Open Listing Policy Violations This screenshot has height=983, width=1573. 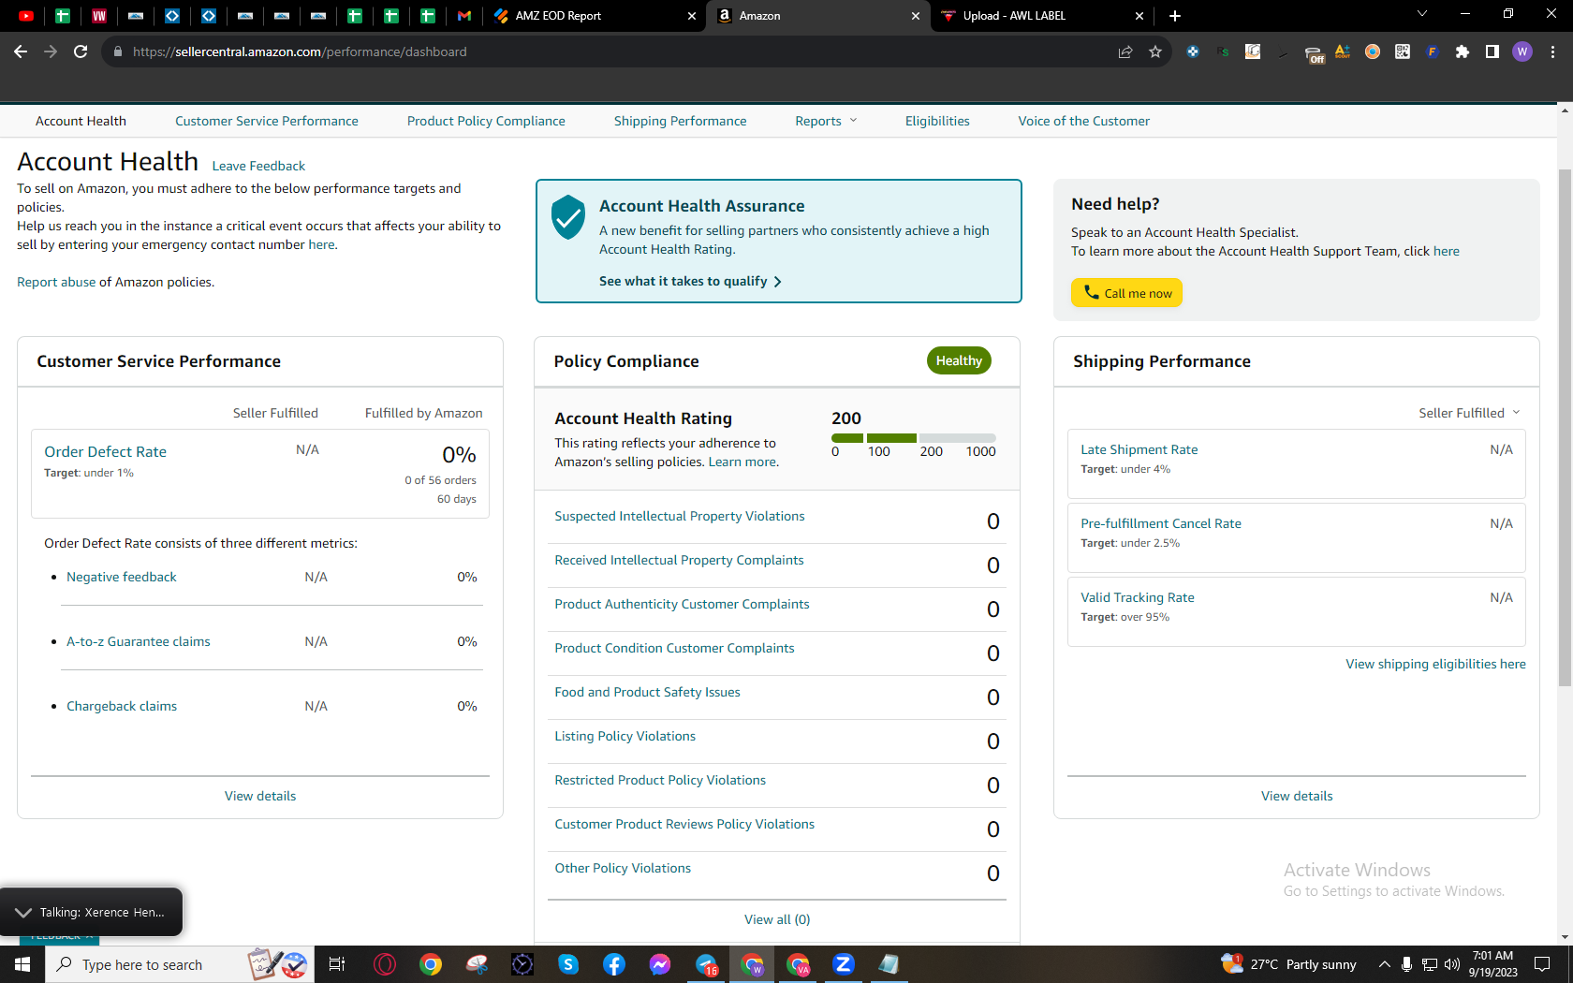click(625, 736)
